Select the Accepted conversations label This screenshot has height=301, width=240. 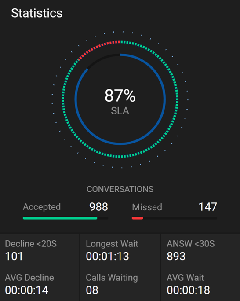click(x=42, y=207)
